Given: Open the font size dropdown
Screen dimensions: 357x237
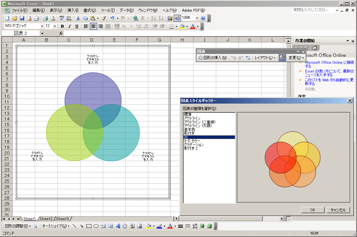Looking at the screenshot, I should pos(55,26).
